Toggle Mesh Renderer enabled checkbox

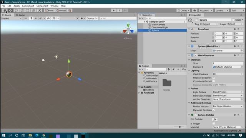196,55
